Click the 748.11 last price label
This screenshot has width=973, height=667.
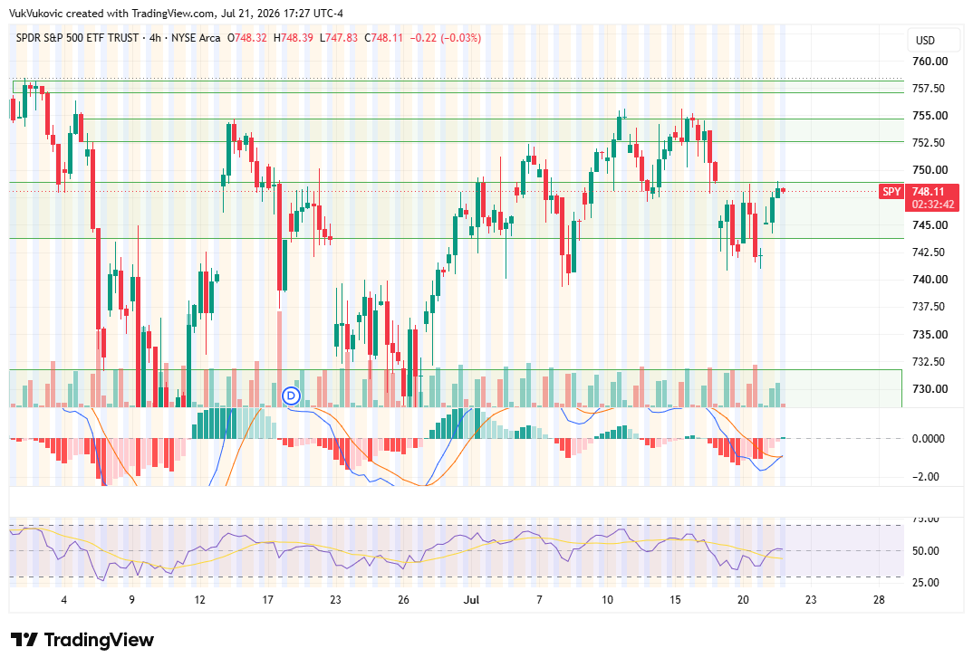point(929,192)
